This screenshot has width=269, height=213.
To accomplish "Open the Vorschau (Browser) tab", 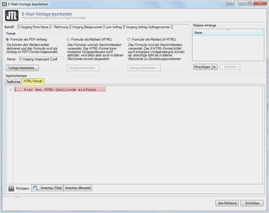I will 78,188.
